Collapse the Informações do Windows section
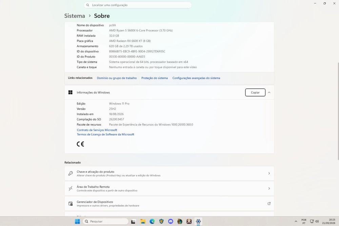Screen dimensions: 339x226 269,93
